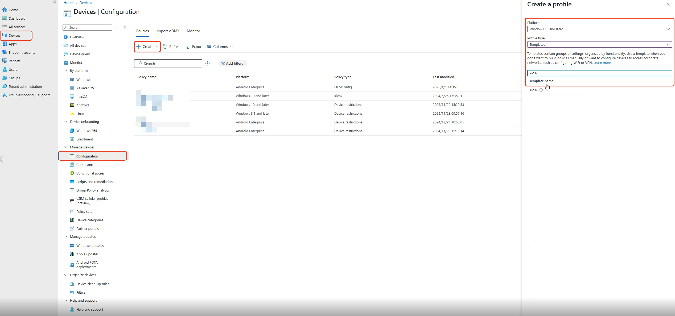The height and width of the screenshot is (316, 675).
Task: Export the policy list
Action: (194, 46)
